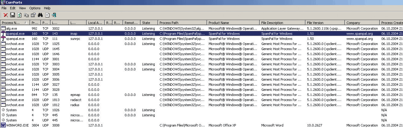Screen dimensions: 403x128
Task: Sort by the Product Name column header
Action: pyautogui.click(x=233, y=22)
